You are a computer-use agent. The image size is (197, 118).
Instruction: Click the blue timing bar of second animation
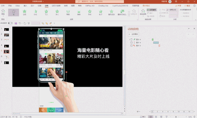(156, 43)
